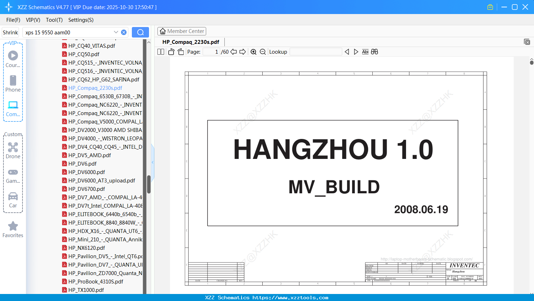
Task: Open HP_CQ40_VITAS.pdf
Action: 88,46
